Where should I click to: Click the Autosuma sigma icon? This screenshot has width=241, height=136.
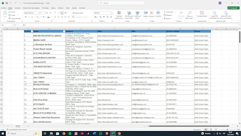coord(165,12)
